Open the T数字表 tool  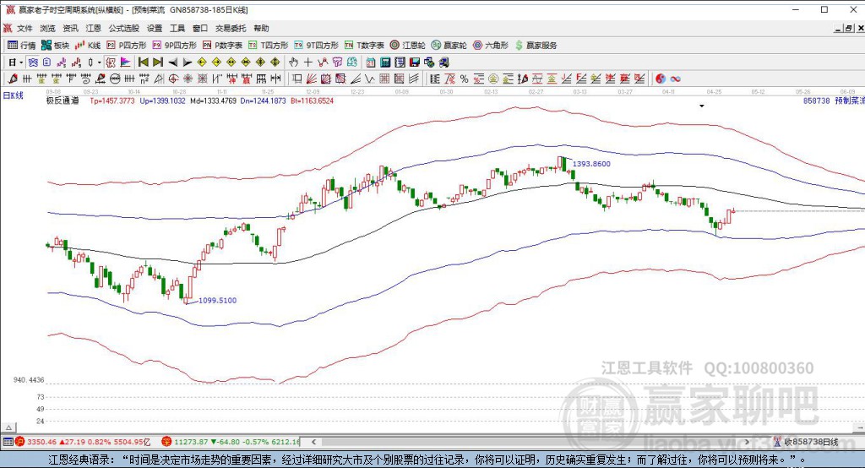click(364, 46)
